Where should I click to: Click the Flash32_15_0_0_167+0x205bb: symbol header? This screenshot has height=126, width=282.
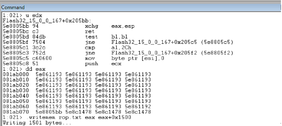click(47, 21)
